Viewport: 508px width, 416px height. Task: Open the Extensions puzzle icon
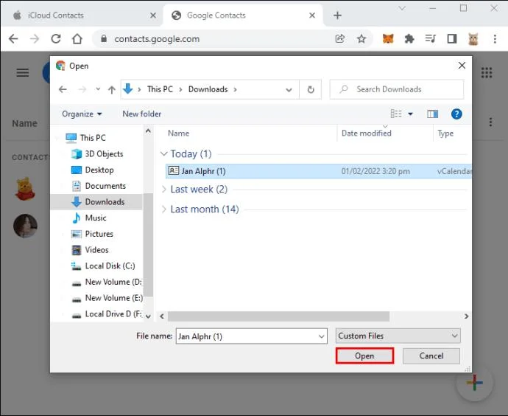(x=409, y=39)
